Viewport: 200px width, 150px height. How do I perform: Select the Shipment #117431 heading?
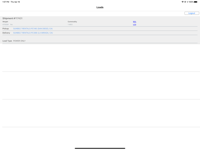(x=12, y=18)
